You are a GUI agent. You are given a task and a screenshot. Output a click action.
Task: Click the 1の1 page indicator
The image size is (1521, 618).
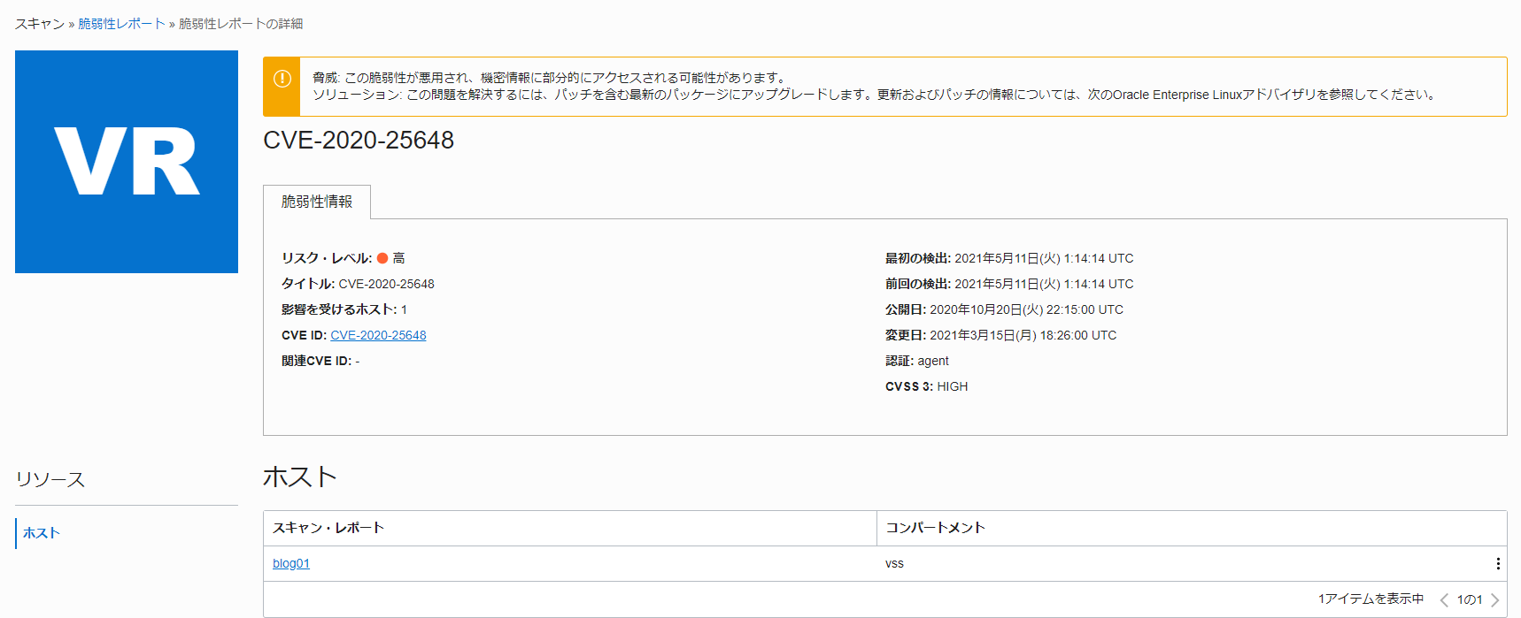(x=1470, y=600)
